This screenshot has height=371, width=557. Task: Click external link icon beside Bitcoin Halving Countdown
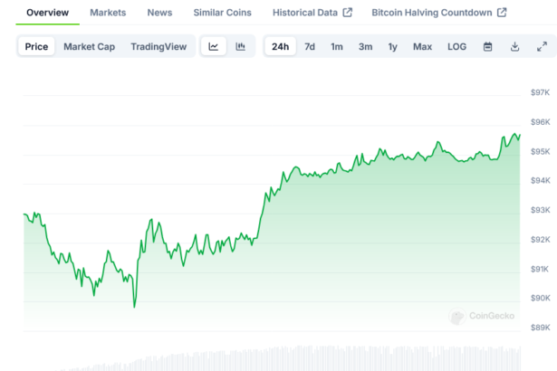[503, 13]
